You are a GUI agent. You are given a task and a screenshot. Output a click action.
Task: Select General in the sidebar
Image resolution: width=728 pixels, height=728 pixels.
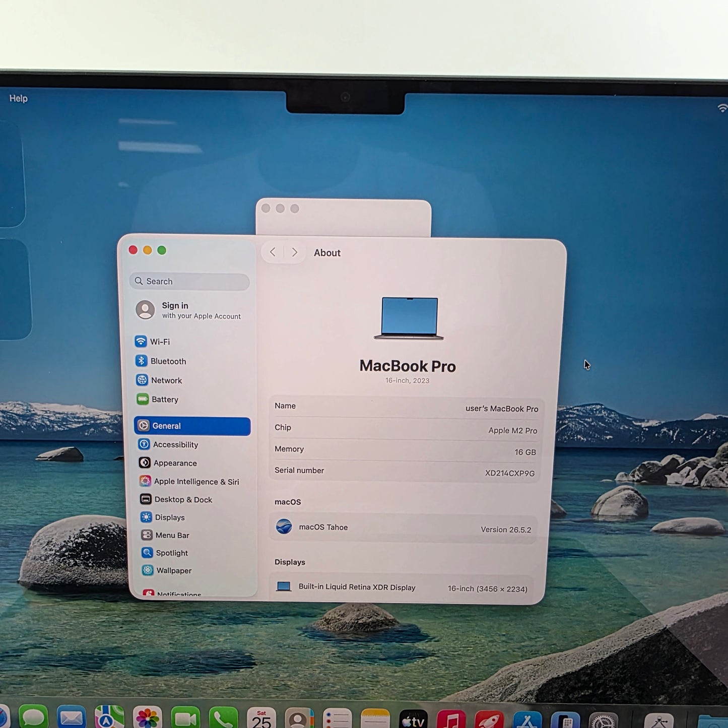pyautogui.click(x=192, y=426)
